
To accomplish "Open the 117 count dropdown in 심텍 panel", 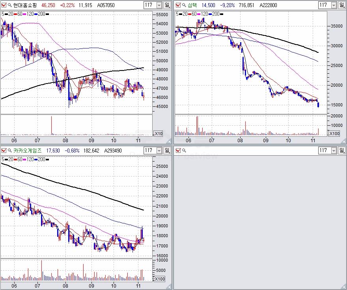I will [333, 5].
